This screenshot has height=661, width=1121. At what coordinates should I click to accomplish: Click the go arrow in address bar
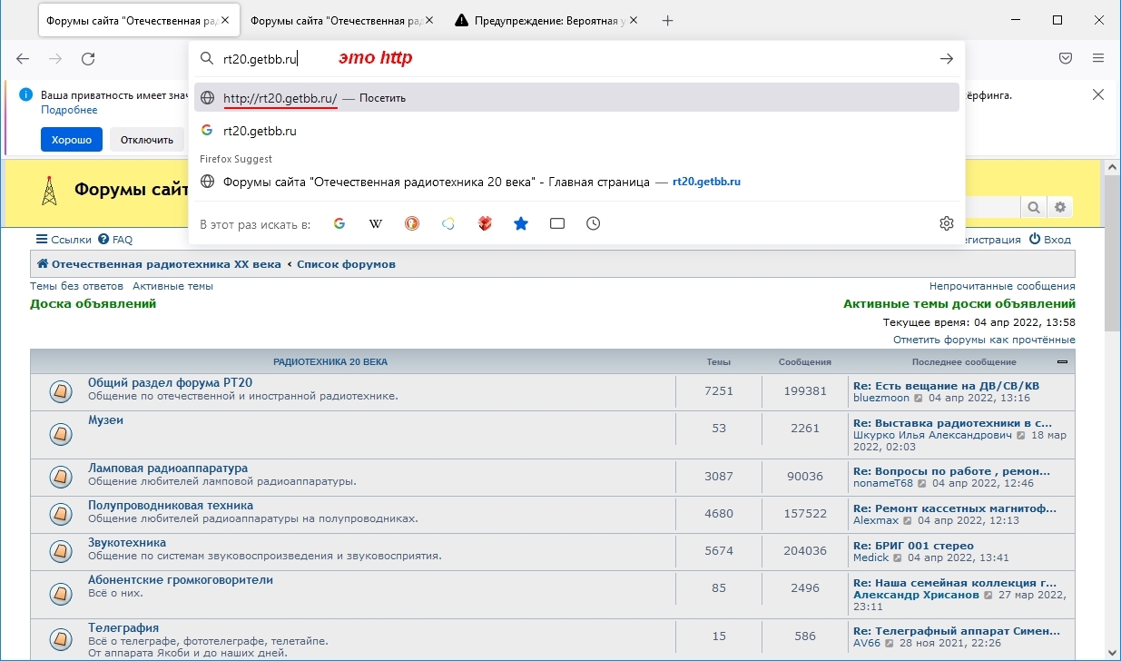(x=947, y=59)
